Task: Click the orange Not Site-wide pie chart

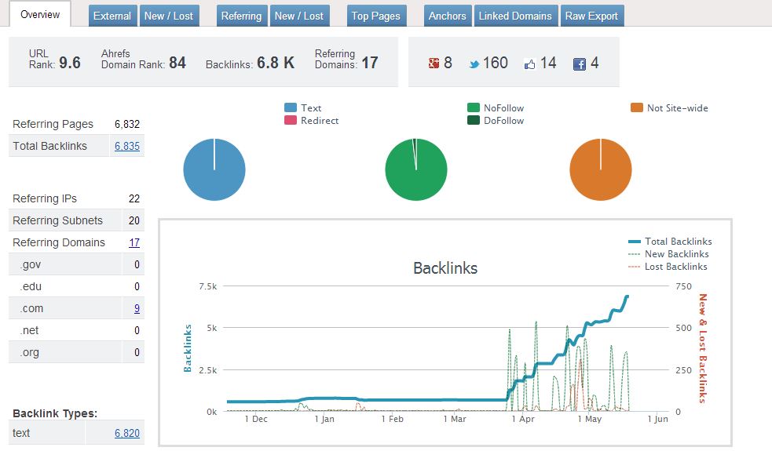Action: [601, 169]
